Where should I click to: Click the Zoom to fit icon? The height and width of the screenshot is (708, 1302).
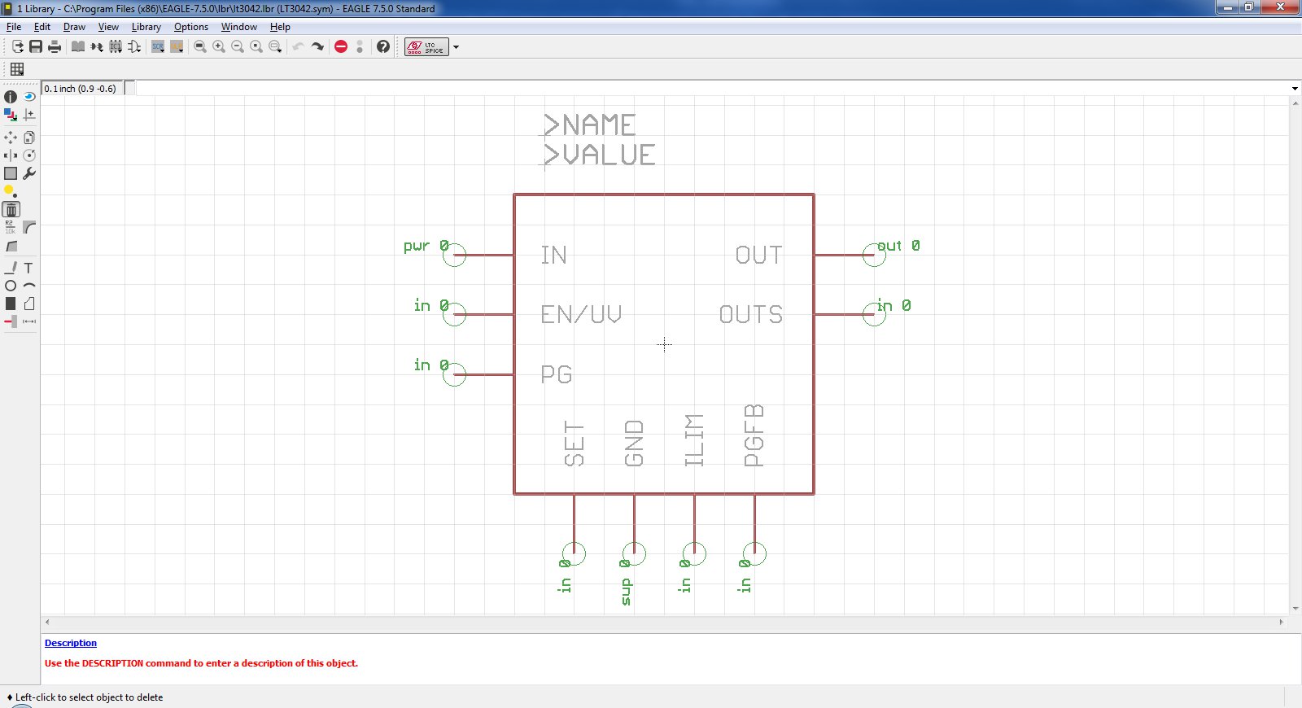(x=200, y=46)
